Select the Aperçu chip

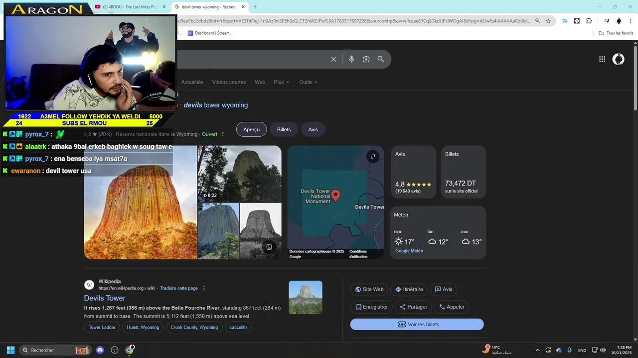pos(251,130)
